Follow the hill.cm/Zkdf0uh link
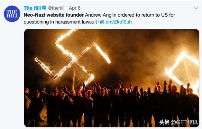The width and height of the screenshot is (202, 129). click(115, 22)
